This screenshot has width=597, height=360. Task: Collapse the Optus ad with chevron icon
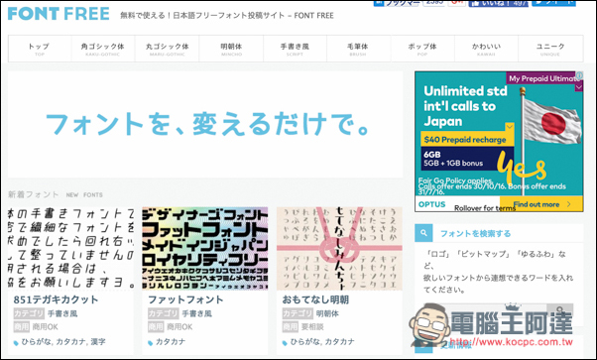(x=579, y=87)
